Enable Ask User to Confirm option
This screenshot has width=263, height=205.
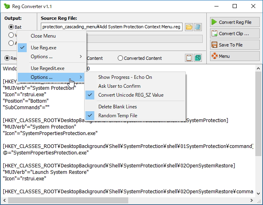(135, 86)
